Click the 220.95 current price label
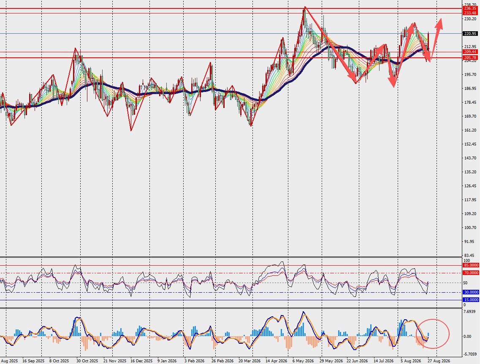480x364 pixels. (470, 34)
